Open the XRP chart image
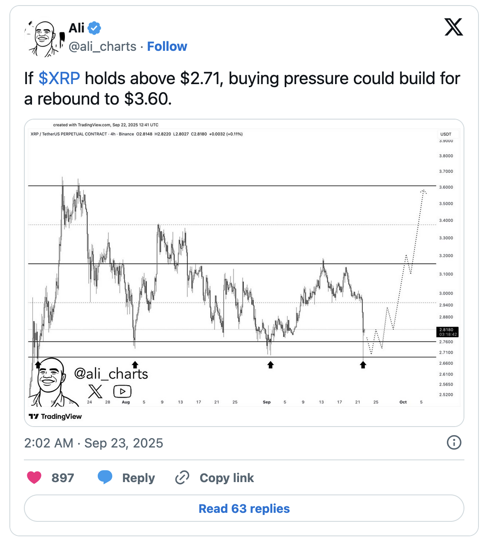The image size is (490, 544). (x=245, y=269)
